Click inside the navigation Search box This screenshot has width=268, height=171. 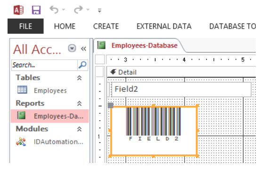coord(44,65)
